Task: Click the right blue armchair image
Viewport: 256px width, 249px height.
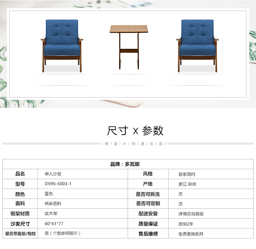Action: (x=197, y=46)
